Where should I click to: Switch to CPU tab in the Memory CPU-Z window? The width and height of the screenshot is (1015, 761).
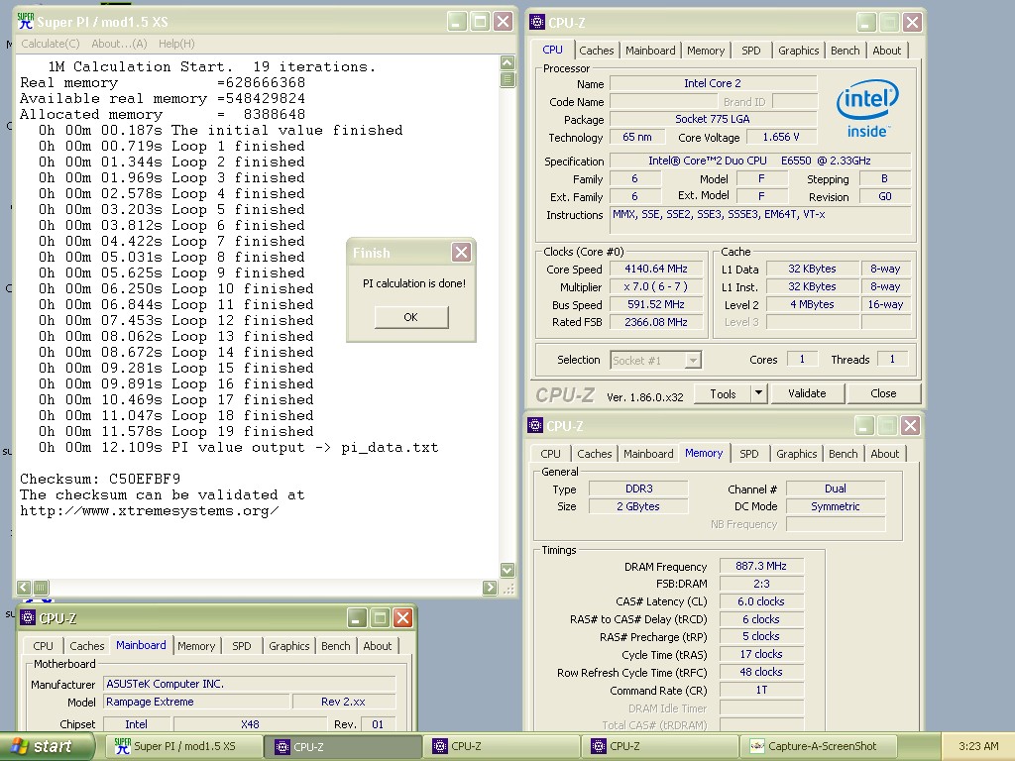550,454
